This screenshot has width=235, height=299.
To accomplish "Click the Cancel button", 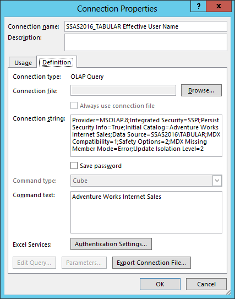I will pos(206,284).
